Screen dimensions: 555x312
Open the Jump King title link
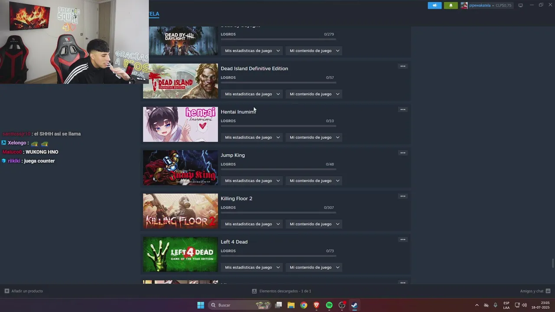click(233, 155)
